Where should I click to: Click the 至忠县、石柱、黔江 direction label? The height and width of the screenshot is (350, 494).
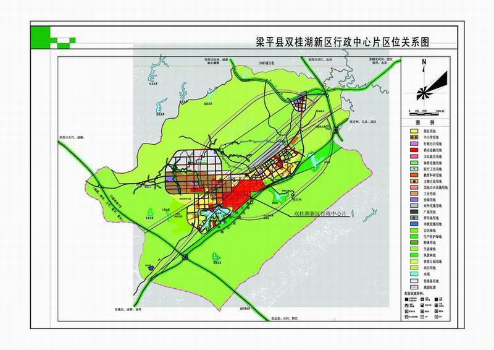pyautogui.click(x=284, y=318)
